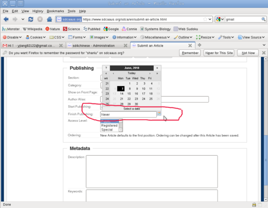Close the calendar popup

(157, 68)
